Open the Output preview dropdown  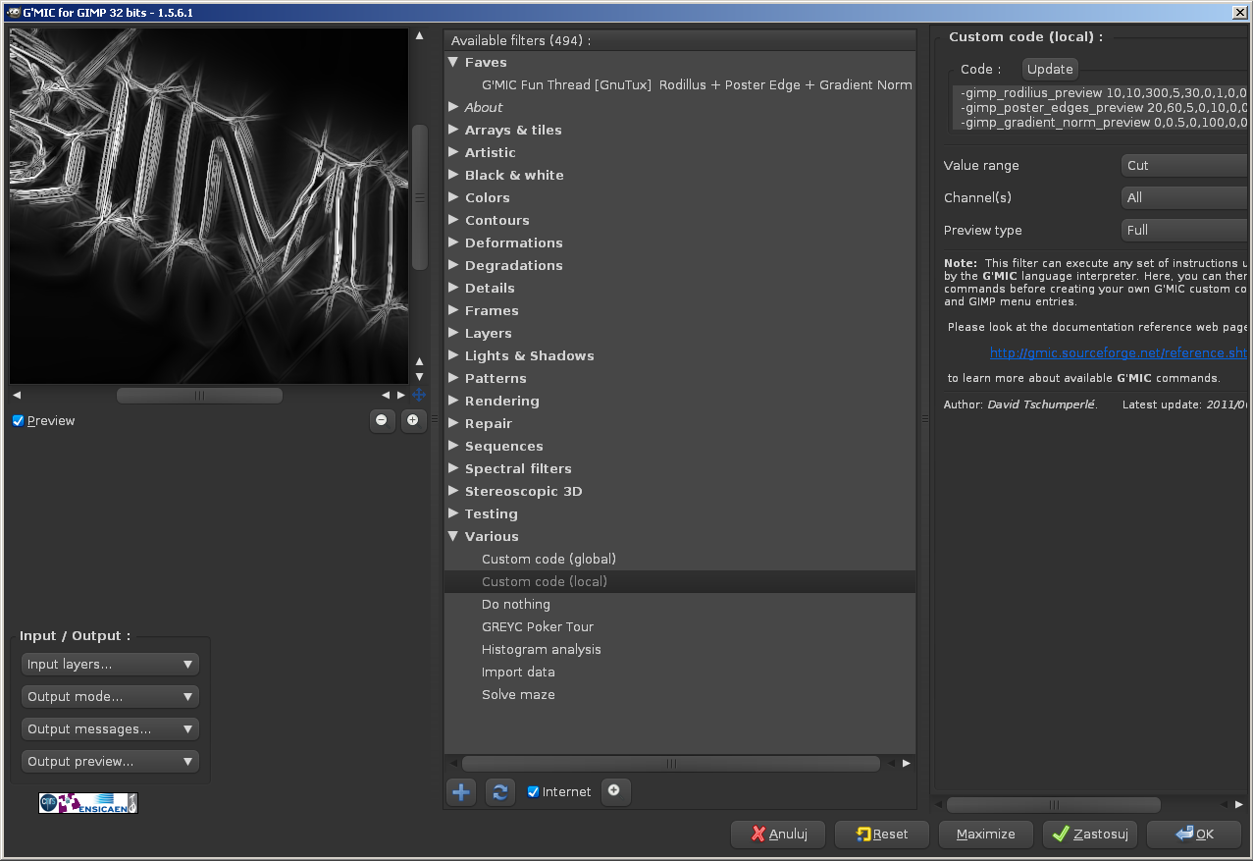click(x=110, y=762)
